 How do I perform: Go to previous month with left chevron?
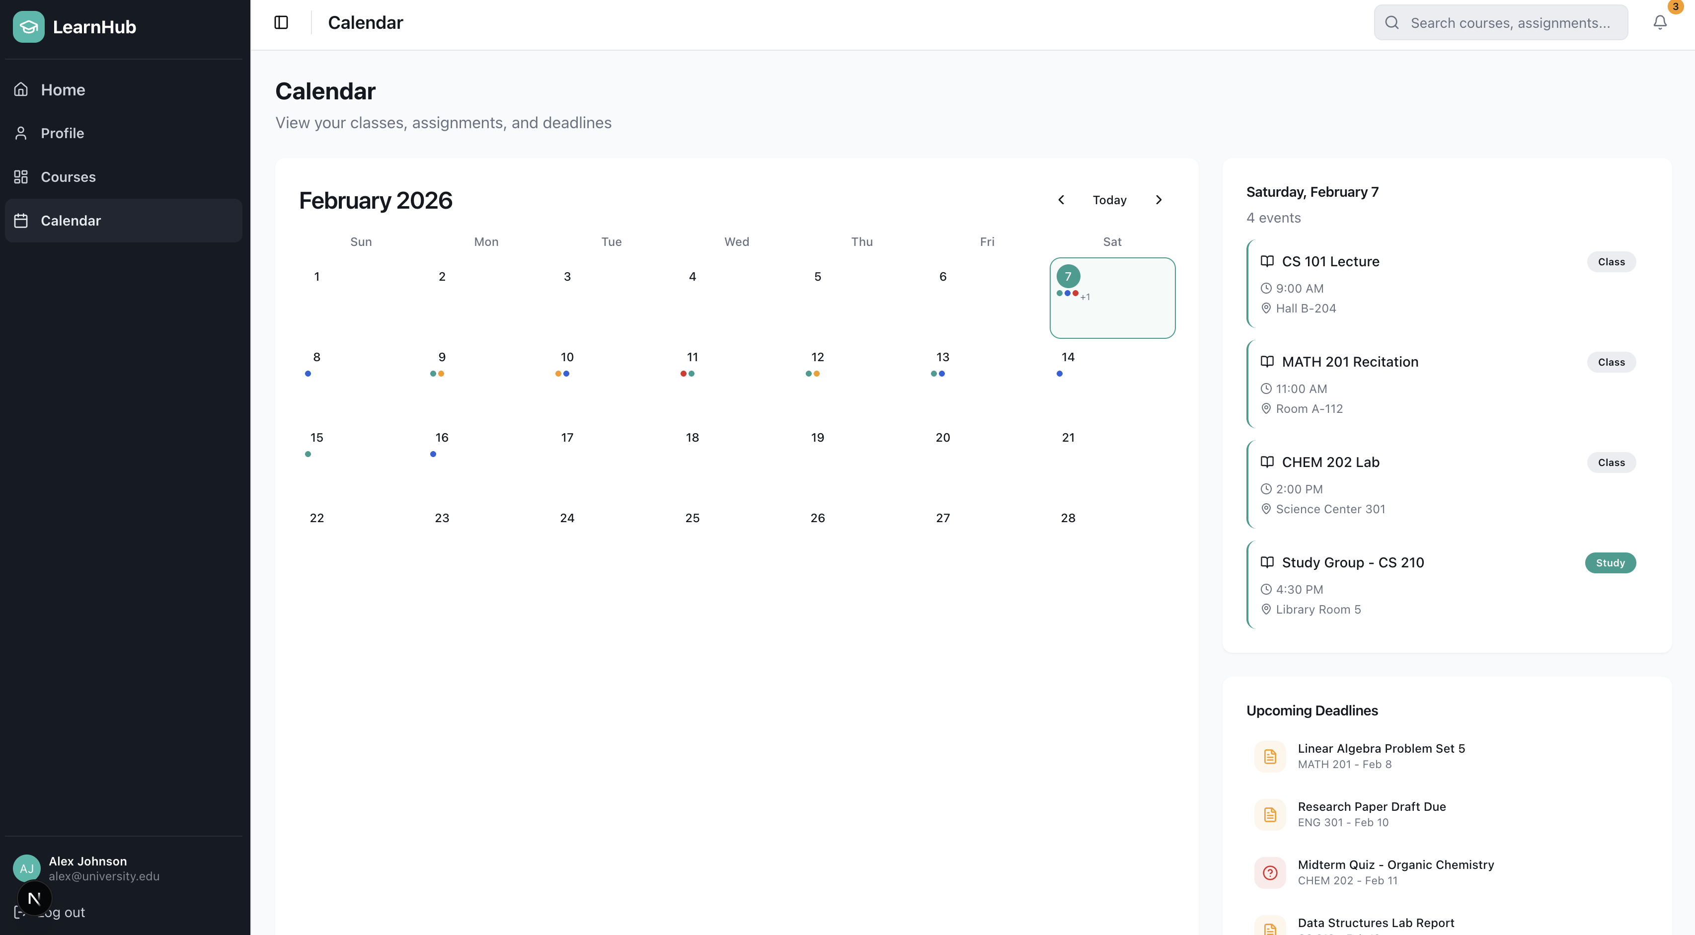pos(1061,200)
